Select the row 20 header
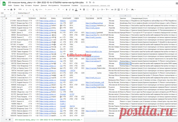Image resolution: width=178 pixels, height=122 pixels. 3,63
